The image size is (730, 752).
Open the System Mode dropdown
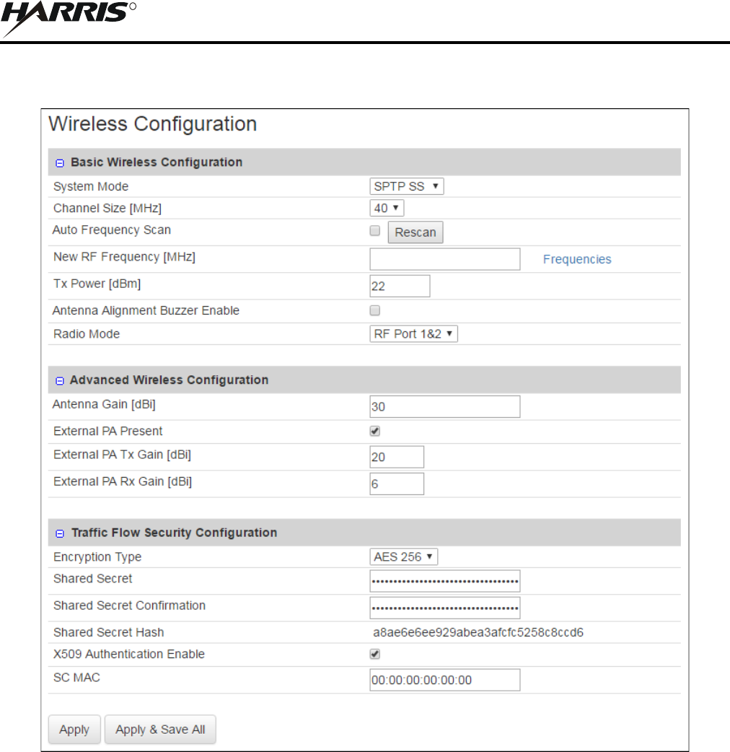[x=406, y=186]
